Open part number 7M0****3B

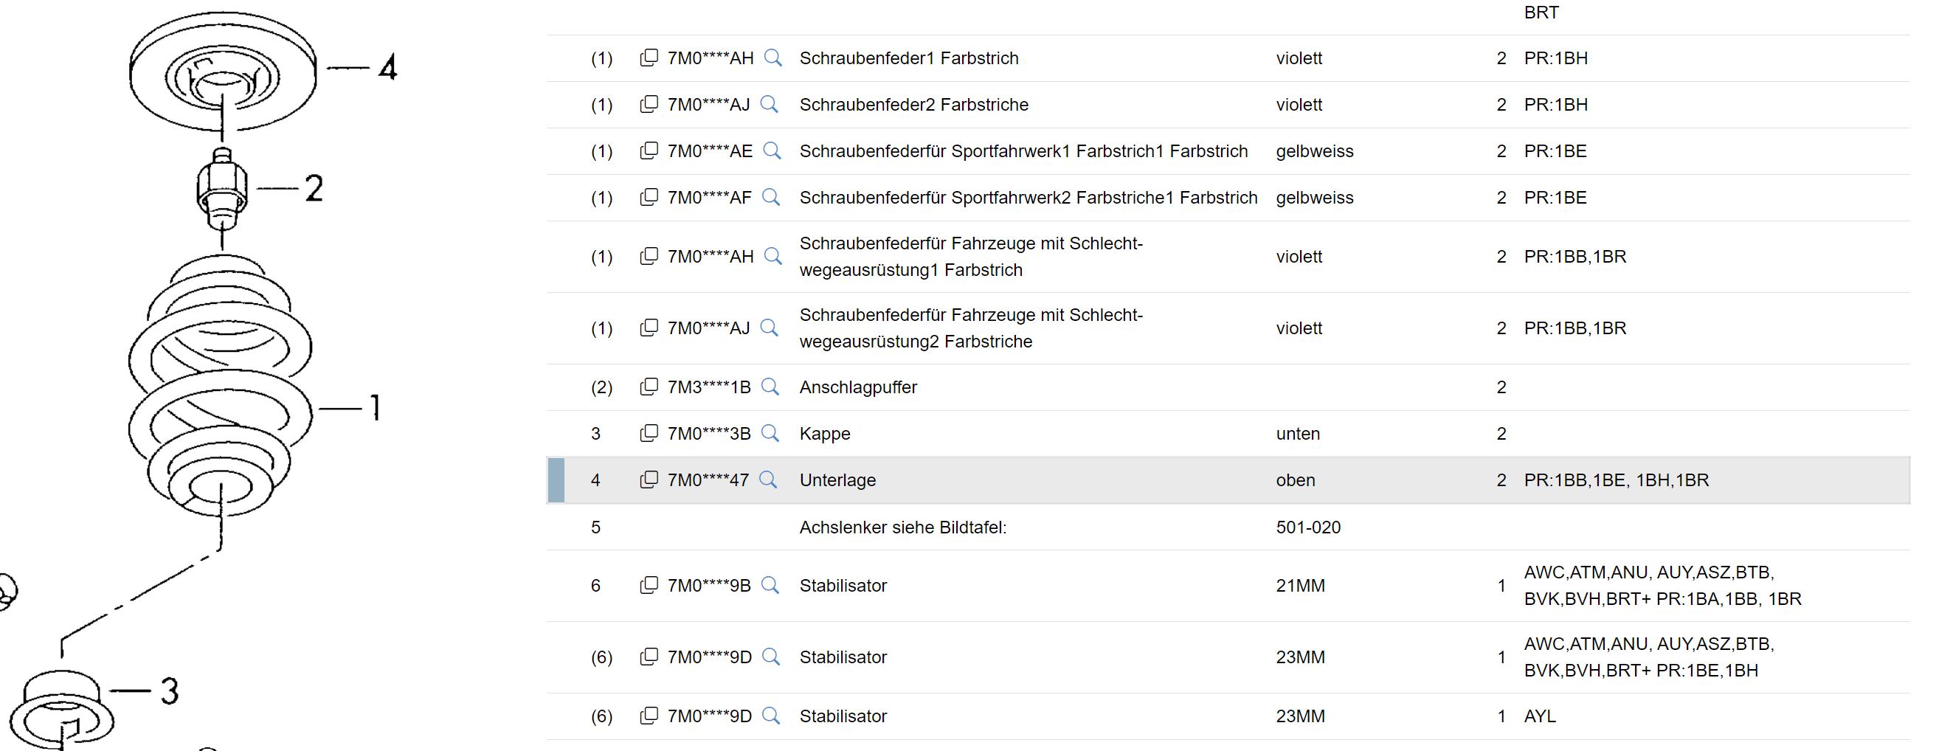tap(708, 434)
